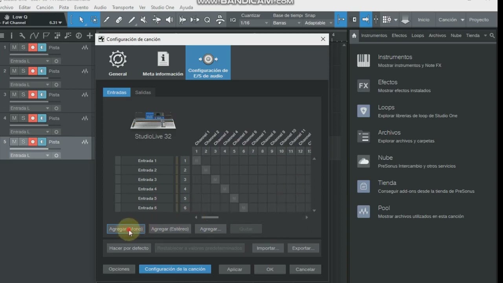Click matrix scroll down arrow
503x283 pixels.
click(314, 211)
